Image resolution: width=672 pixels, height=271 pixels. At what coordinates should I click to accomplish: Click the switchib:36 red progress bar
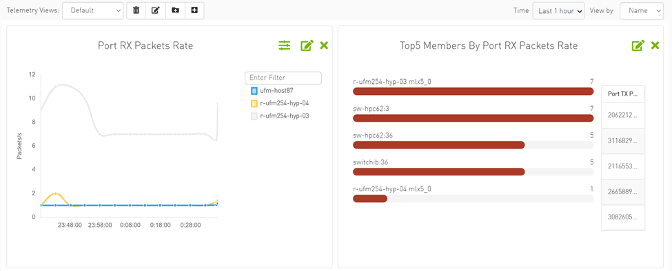(x=438, y=171)
